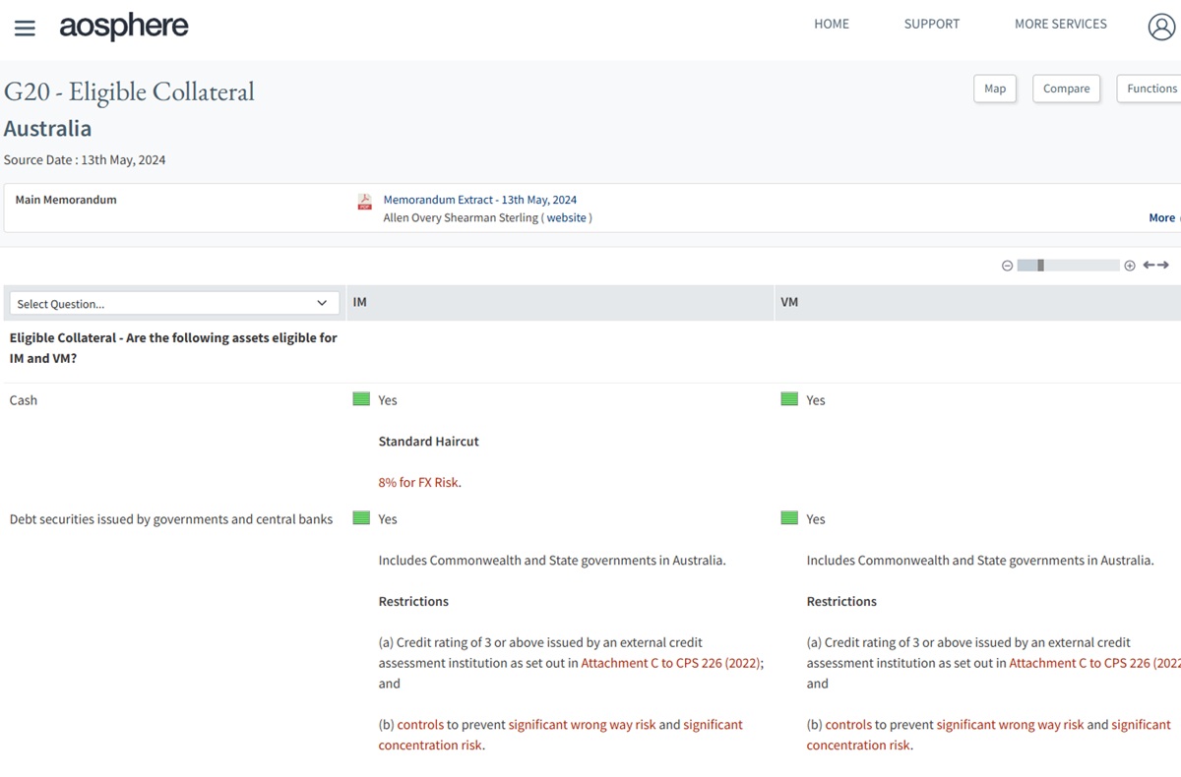
Task: Click the green status indicator for Cash IM
Action: (x=361, y=399)
